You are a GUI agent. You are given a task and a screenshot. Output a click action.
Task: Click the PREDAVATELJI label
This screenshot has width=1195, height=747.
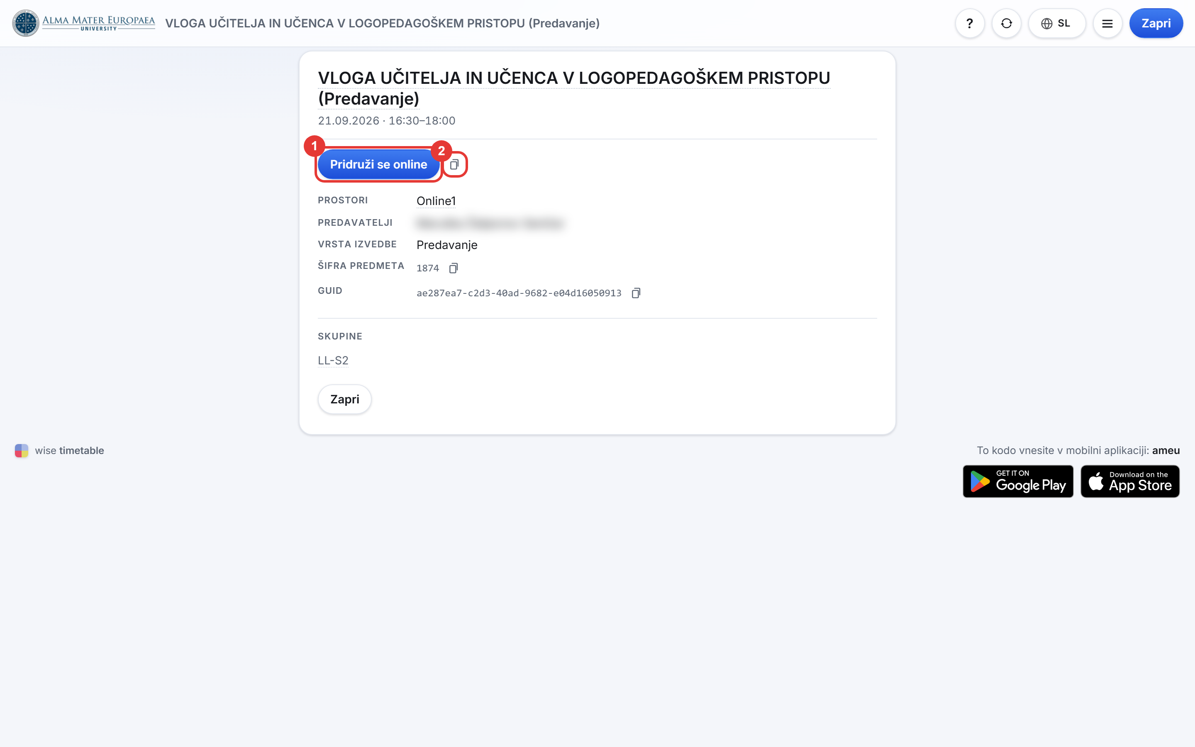pos(355,223)
